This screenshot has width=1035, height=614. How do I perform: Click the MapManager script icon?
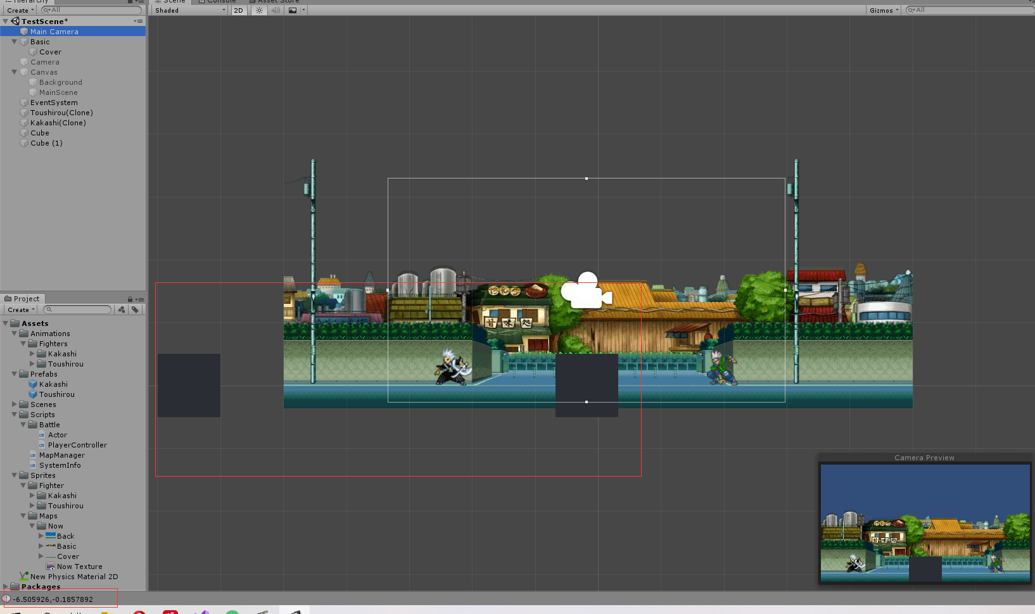tap(33, 455)
